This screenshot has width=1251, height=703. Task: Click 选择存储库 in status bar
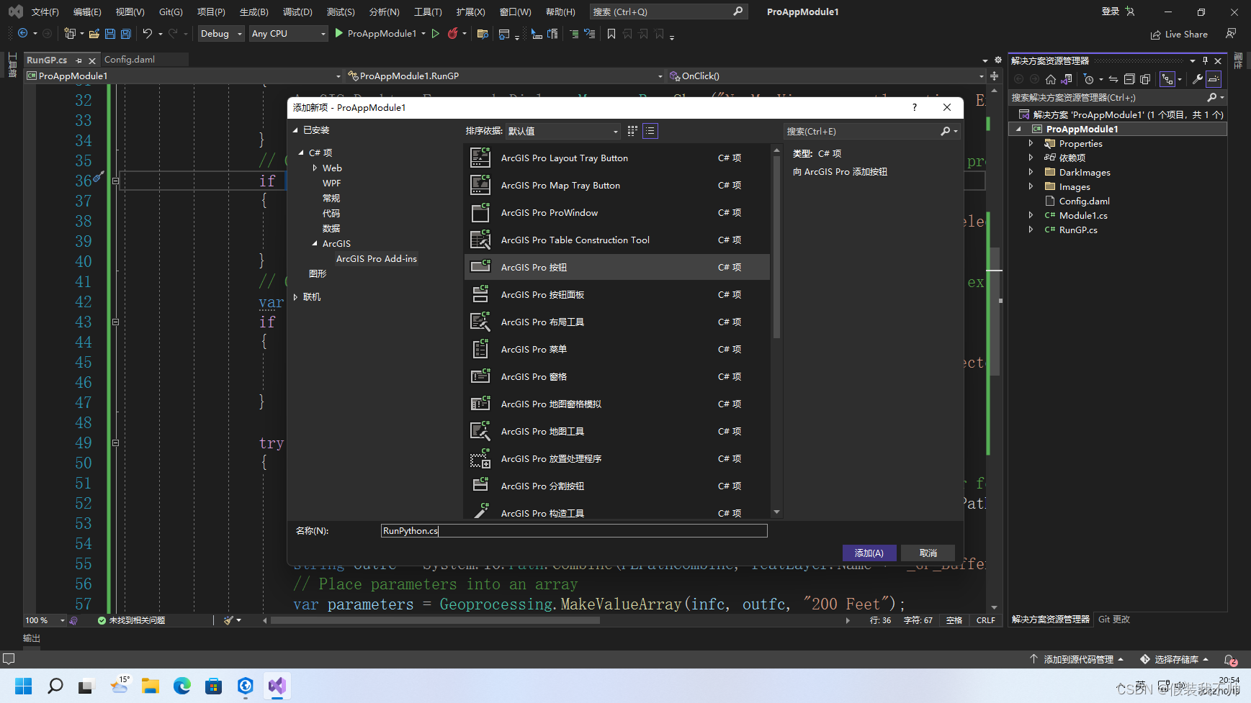point(1175,659)
